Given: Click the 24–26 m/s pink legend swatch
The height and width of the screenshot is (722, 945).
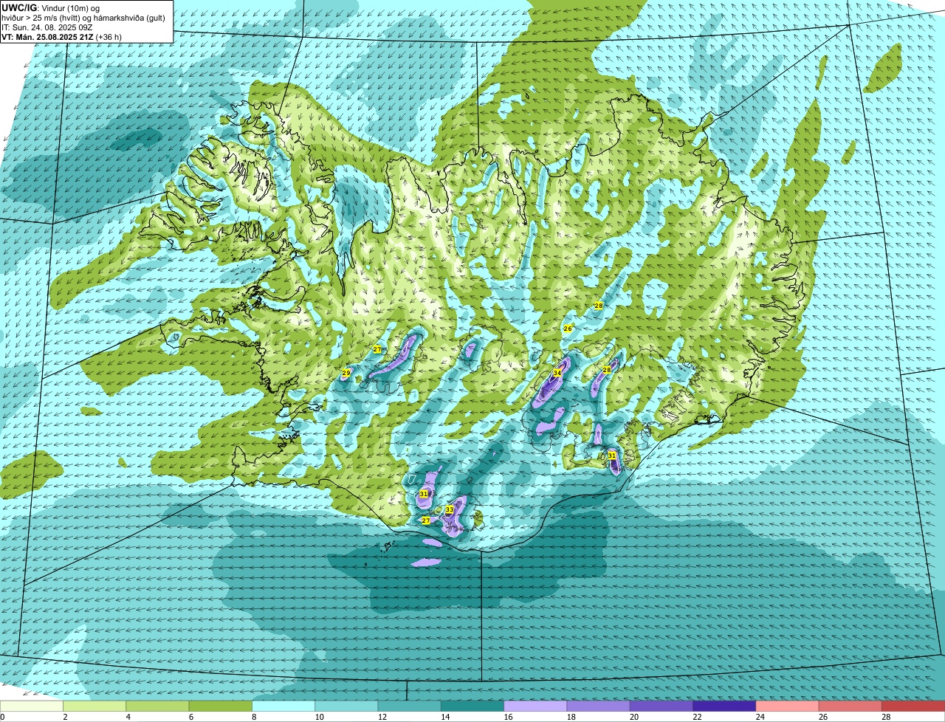Looking at the screenshot, I should coord(788,706).
